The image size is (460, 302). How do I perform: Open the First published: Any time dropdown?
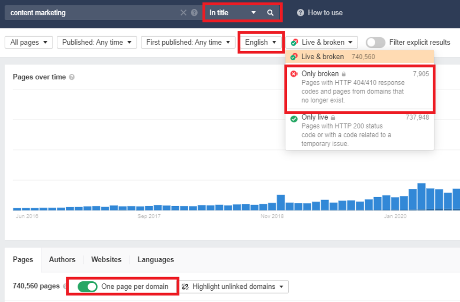pyautogui.click(x=188, y=42)
